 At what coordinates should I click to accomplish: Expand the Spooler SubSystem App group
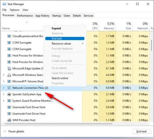[4, 94]
